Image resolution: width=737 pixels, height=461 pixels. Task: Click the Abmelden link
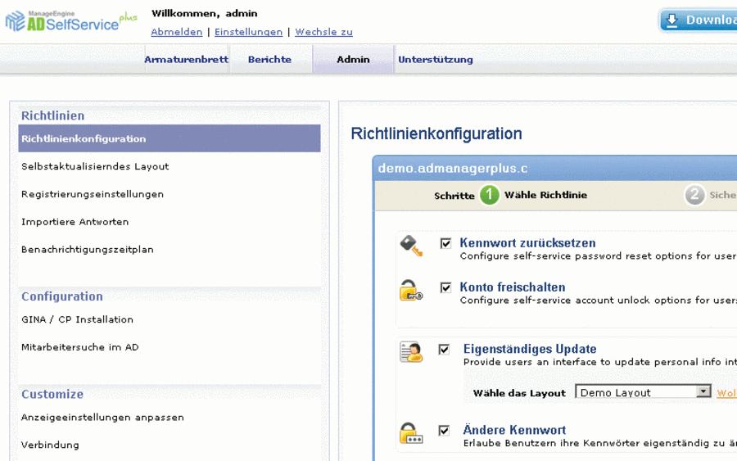click(177, 32)
